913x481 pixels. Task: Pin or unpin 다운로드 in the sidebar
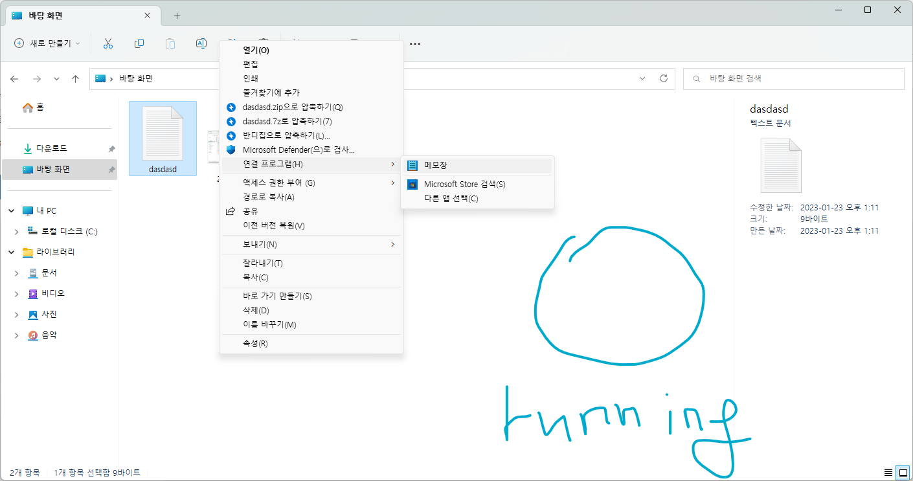pos(110,148)
